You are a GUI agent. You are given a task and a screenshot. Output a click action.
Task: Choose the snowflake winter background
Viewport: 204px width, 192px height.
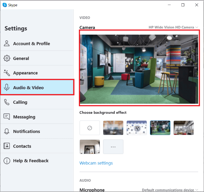137,128
